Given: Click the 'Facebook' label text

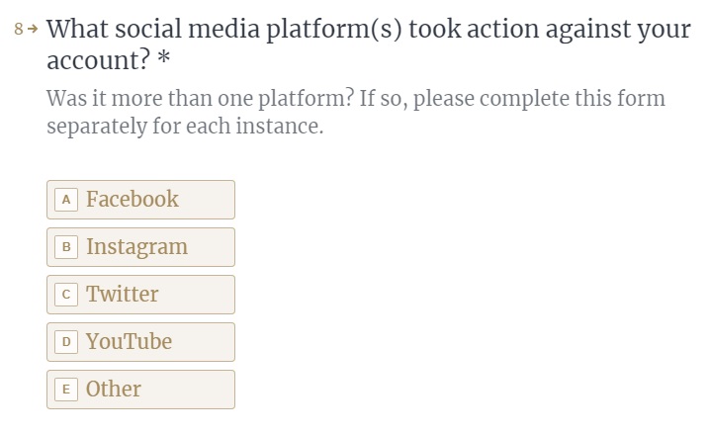Looking at the screenshot, I should point(133,199).
